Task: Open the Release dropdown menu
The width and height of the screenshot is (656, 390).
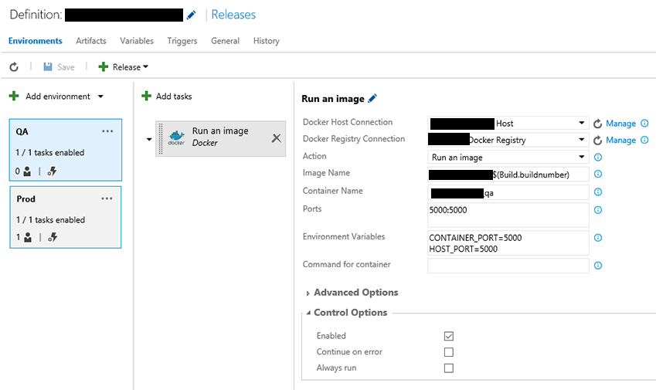Action: (x=124, y=67)
